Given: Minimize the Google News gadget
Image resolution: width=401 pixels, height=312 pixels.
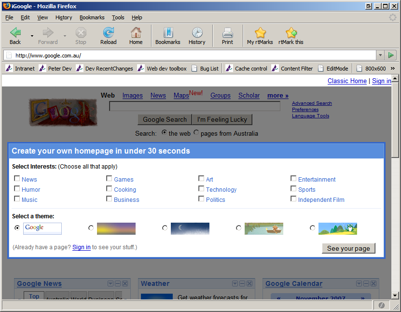Looking at the screenshot, I should [118, 284].
